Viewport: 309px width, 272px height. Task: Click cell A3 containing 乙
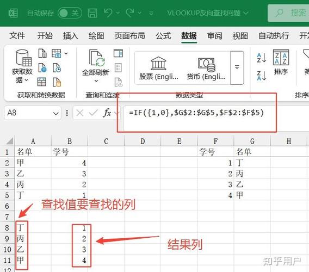[x=33, y=174]
